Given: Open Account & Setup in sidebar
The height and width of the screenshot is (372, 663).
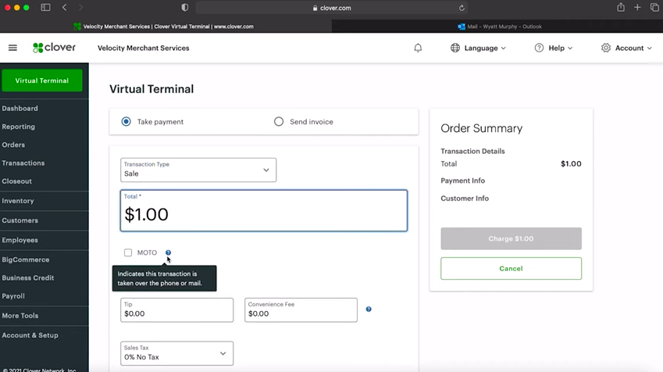Looking at the screenshot, I should (x=30, y=335).
